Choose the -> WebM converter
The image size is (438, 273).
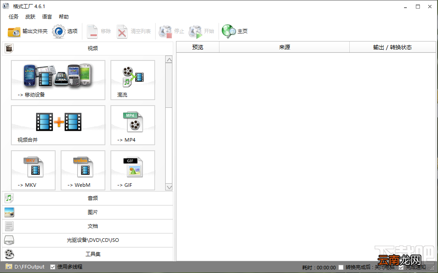83,170
